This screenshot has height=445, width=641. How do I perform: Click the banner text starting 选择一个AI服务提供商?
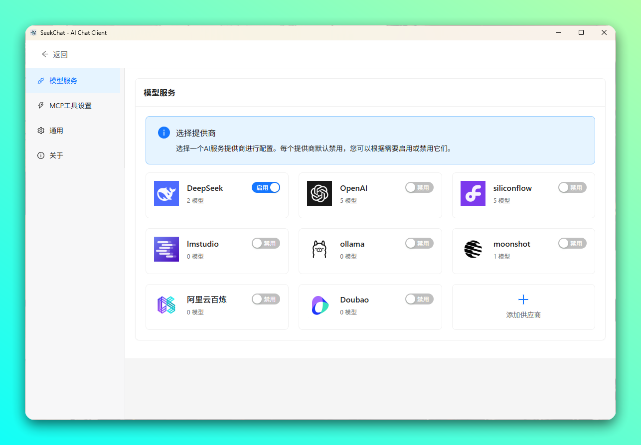pyautogui.click(x=314, y=148)
